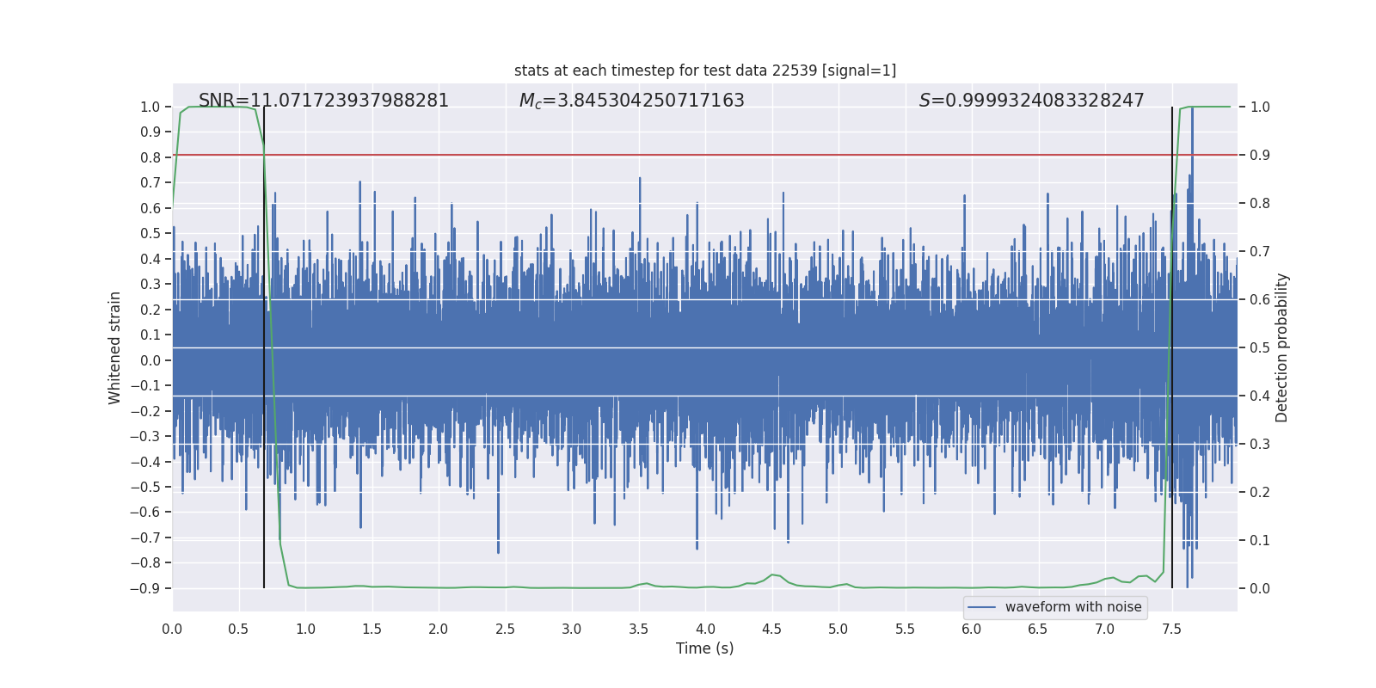The image size is (1376, 688).
Task: Click the −0.7 tick on the strain axis
Action: [145, 537]
